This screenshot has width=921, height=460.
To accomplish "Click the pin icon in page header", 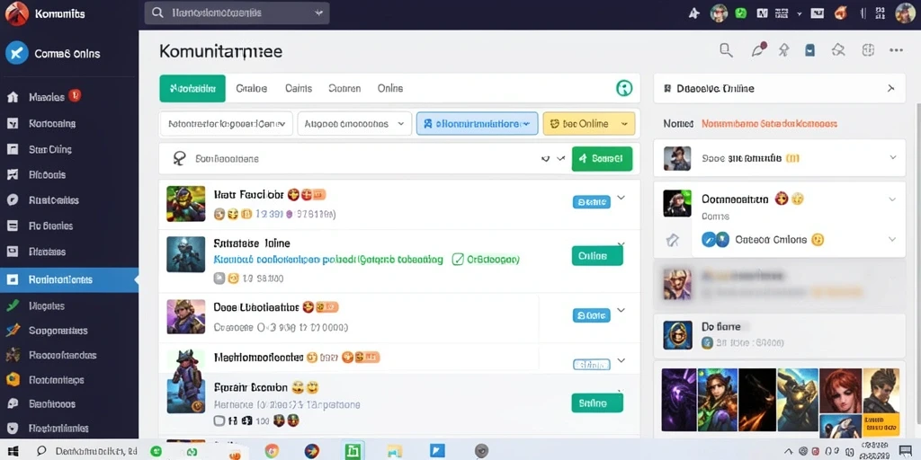I will 783,50.
